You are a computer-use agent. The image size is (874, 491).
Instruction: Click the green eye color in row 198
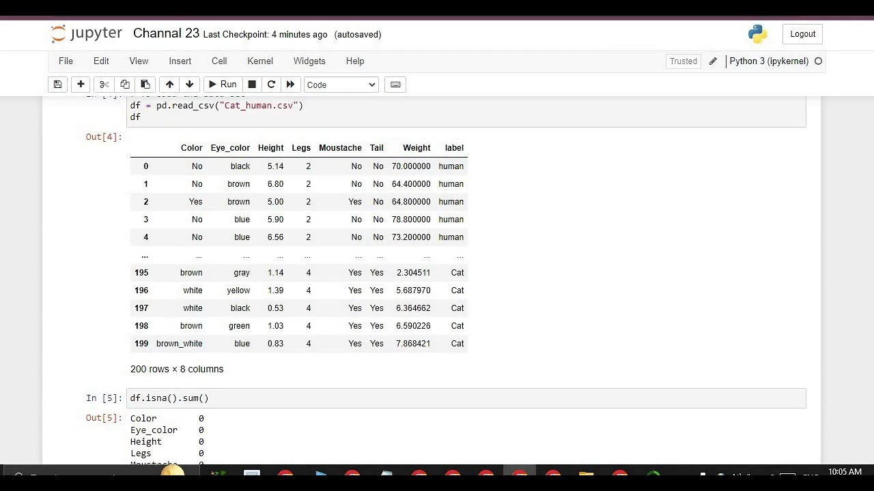click(x=239, y=326)
